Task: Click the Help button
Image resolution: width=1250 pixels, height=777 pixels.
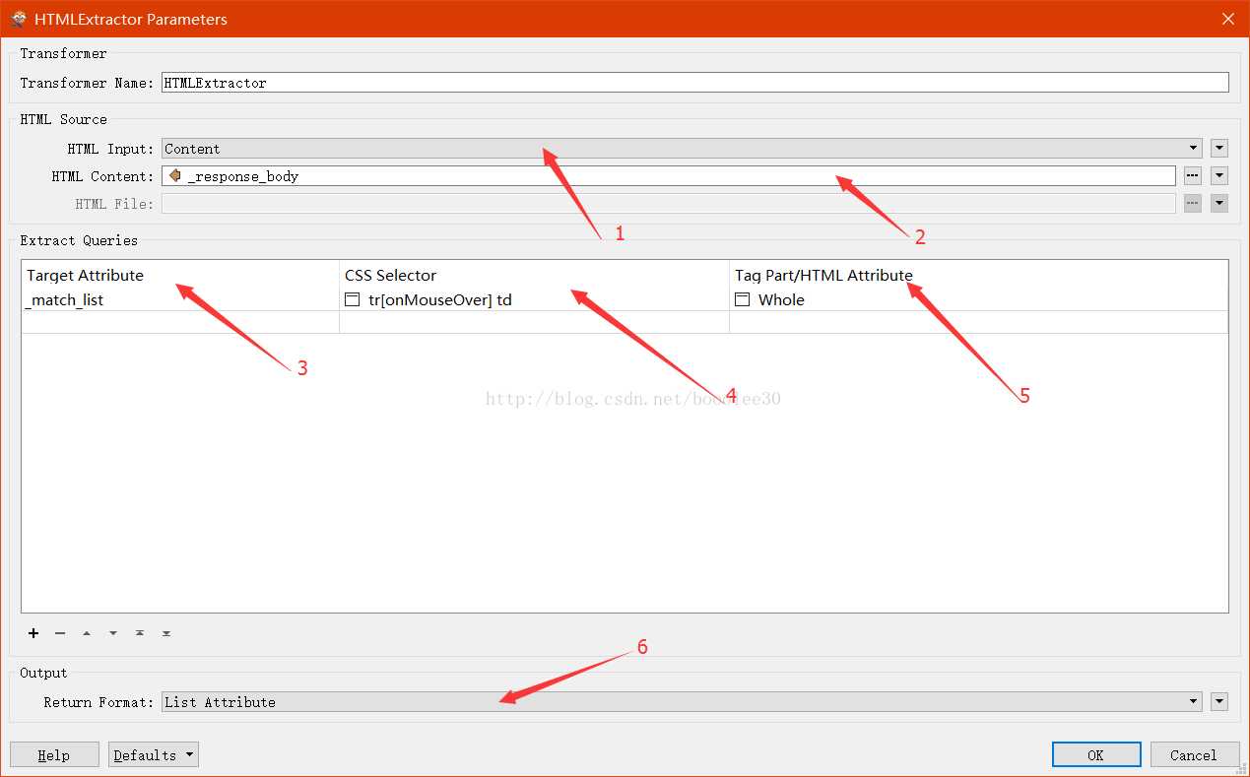Action: point(54,755)
